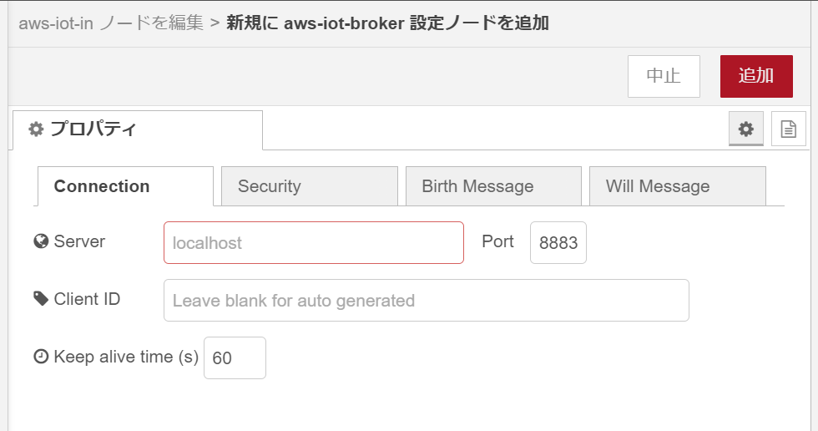The width and height of the screenshot is (818, 431).
Task: Open the node description document icon
Action: (788, 129)
